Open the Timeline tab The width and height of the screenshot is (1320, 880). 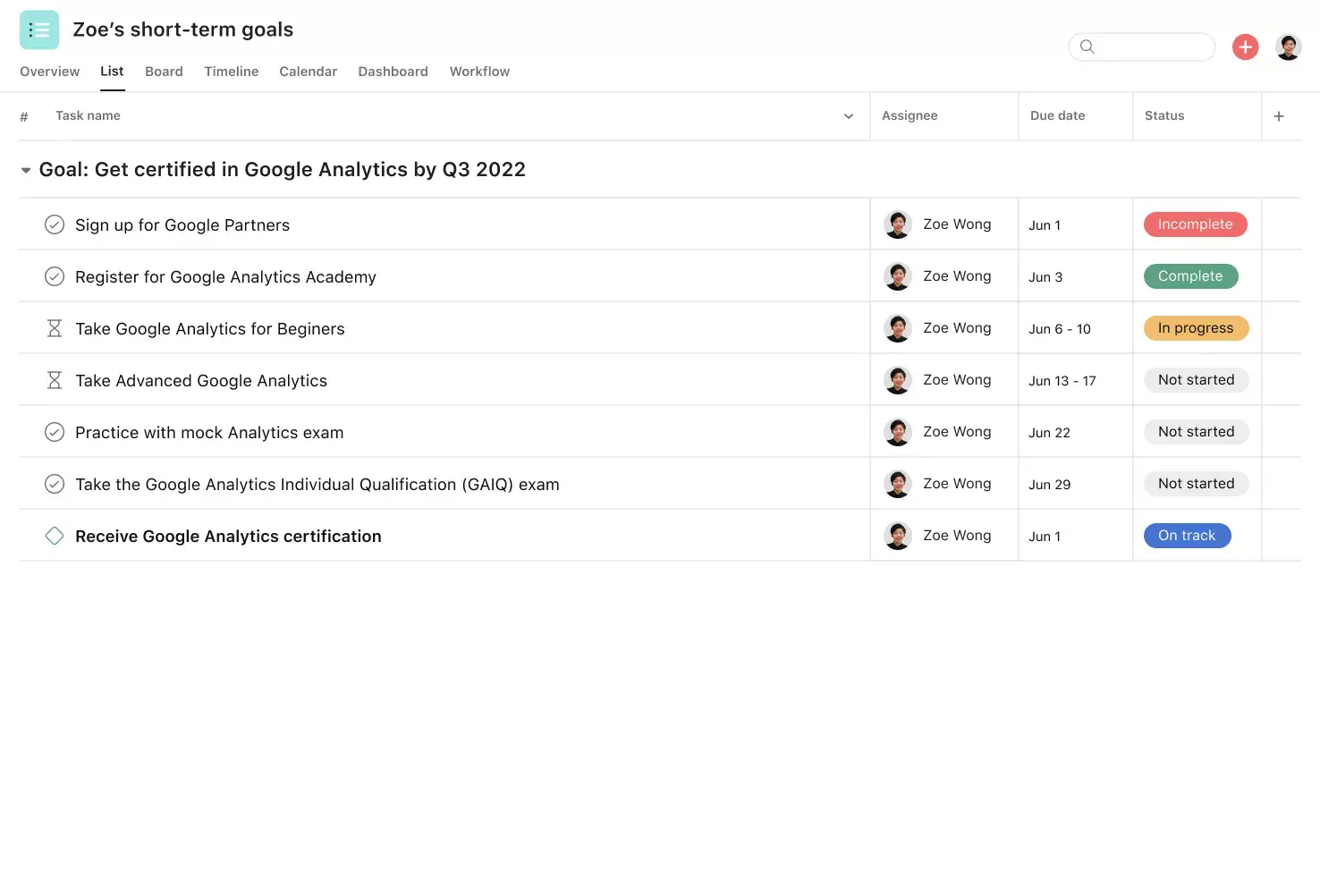click(231, 72)
